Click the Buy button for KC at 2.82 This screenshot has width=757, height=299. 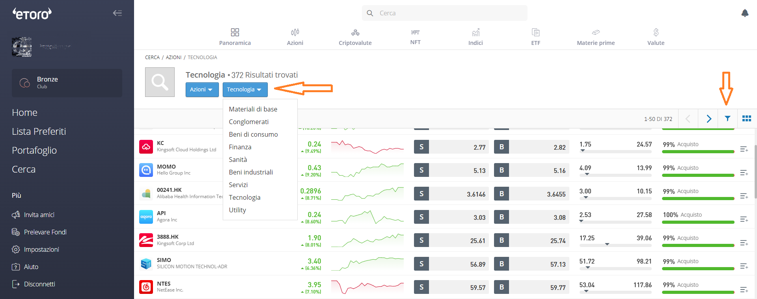531,147
